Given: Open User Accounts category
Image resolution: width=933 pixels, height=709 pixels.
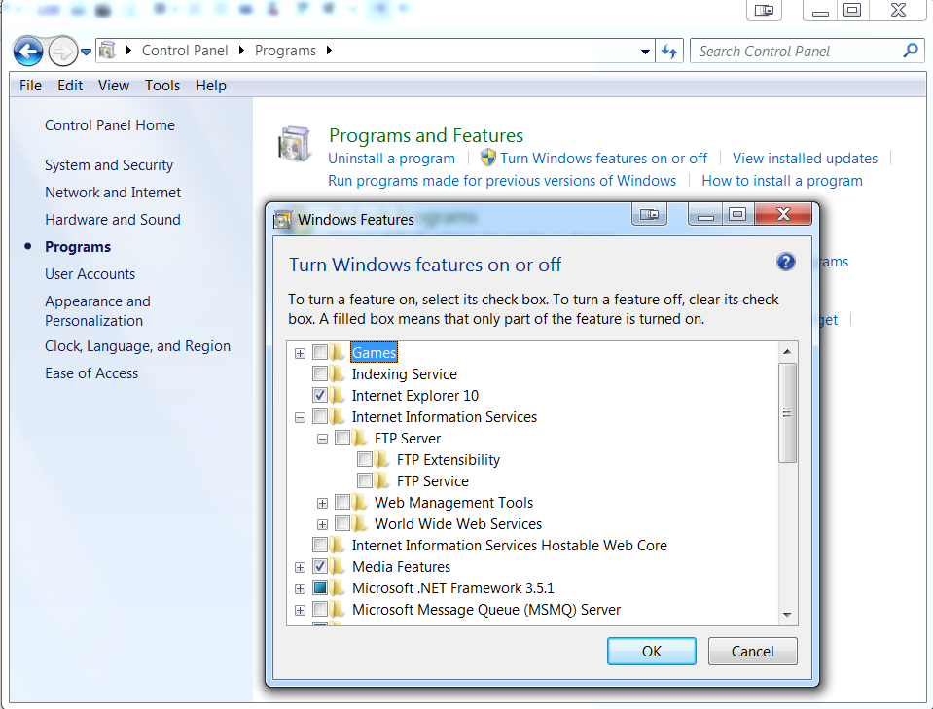Looking at the screenshot, I should pos(90,274).
